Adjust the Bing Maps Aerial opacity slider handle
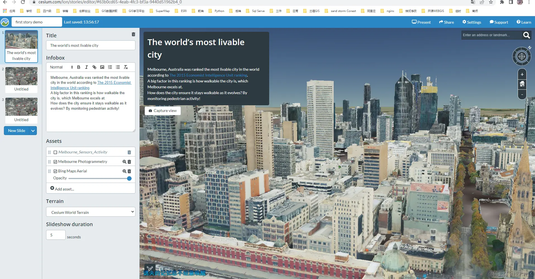Viewport: 535px width, 279px height. point(129,178)
